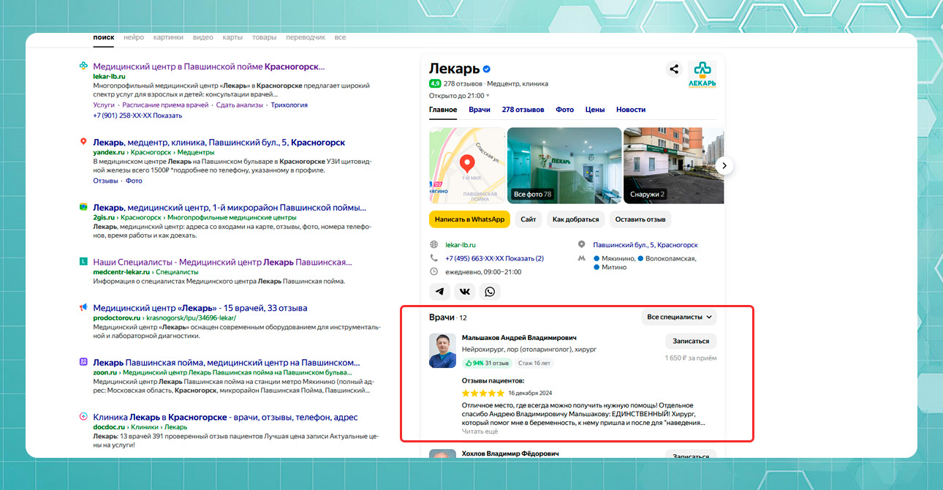
Task: Open the Telegram social icon
Action: (x=439, y=292)
